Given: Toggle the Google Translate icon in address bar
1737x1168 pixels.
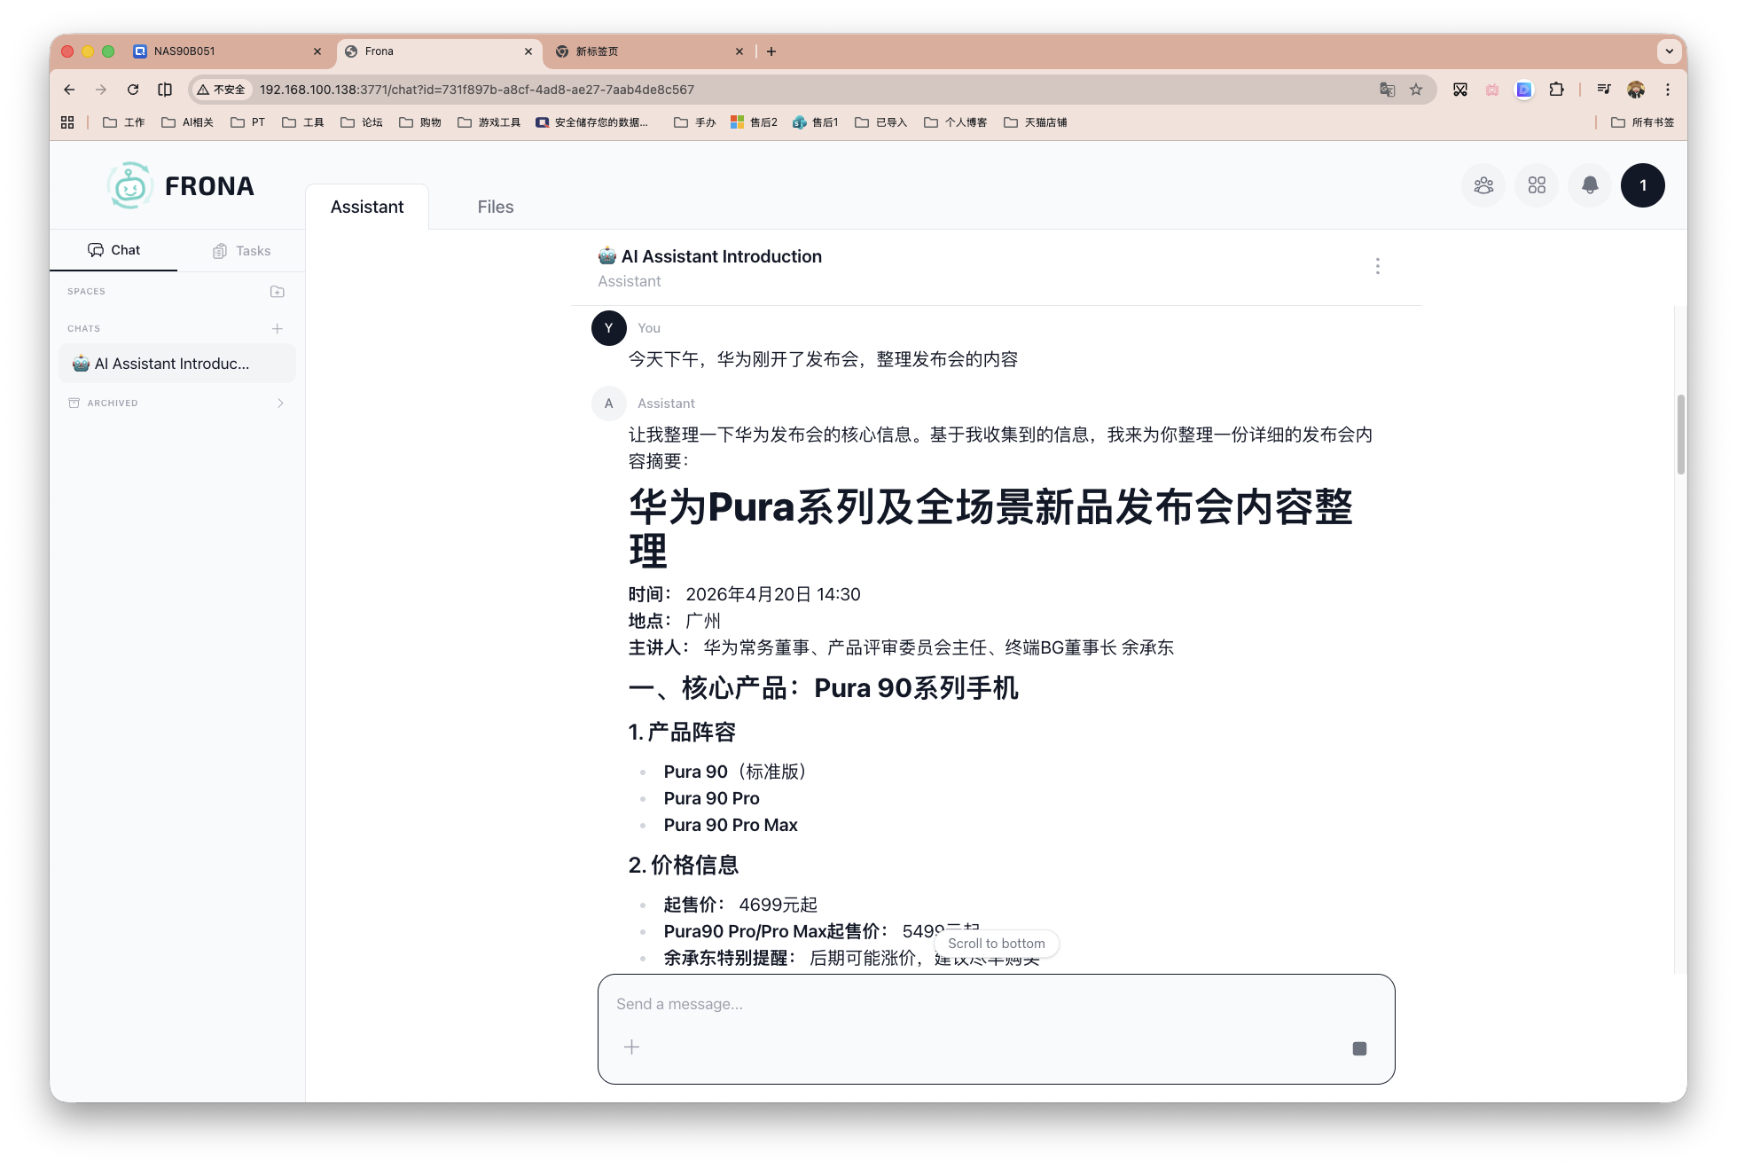Looking at the screenshot, I should pos(1387,90).
